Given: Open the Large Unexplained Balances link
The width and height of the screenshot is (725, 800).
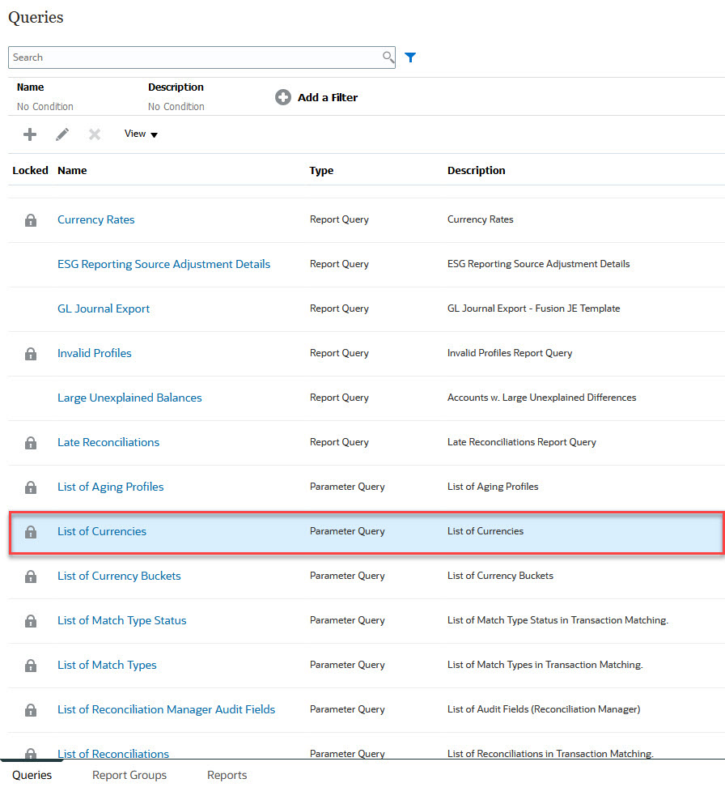Looking at the screenshot, I should (x=129, y=398).
